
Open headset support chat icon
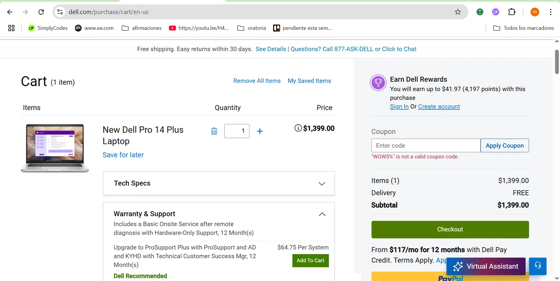click(x=538, y=266)
